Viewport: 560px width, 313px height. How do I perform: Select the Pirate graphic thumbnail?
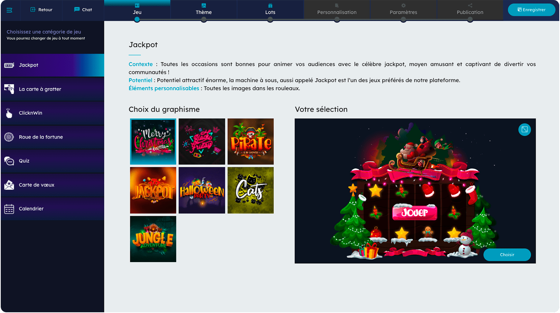pos(250,141)
